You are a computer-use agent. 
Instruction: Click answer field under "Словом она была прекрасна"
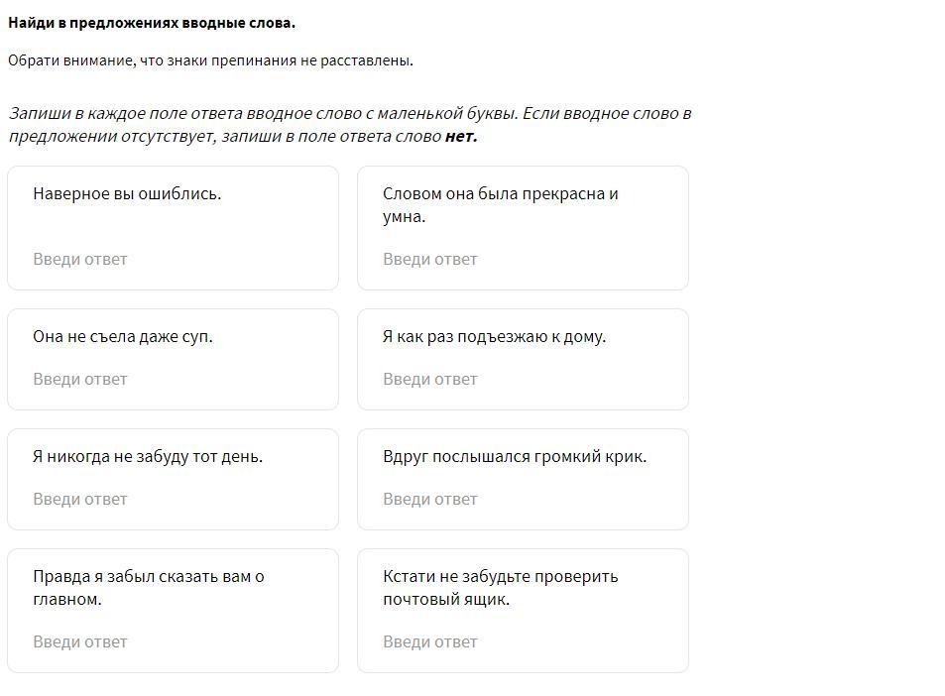(x=523, y=259)
